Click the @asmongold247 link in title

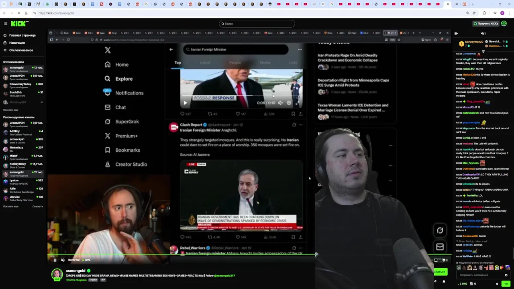pyautogui.click(x=224, y=276)
